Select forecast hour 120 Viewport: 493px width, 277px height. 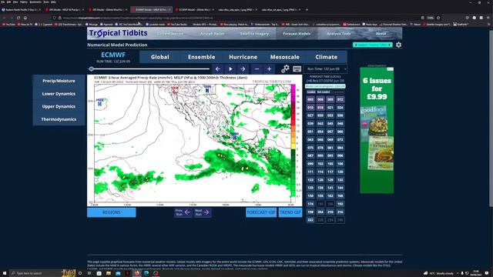[340, 172]
